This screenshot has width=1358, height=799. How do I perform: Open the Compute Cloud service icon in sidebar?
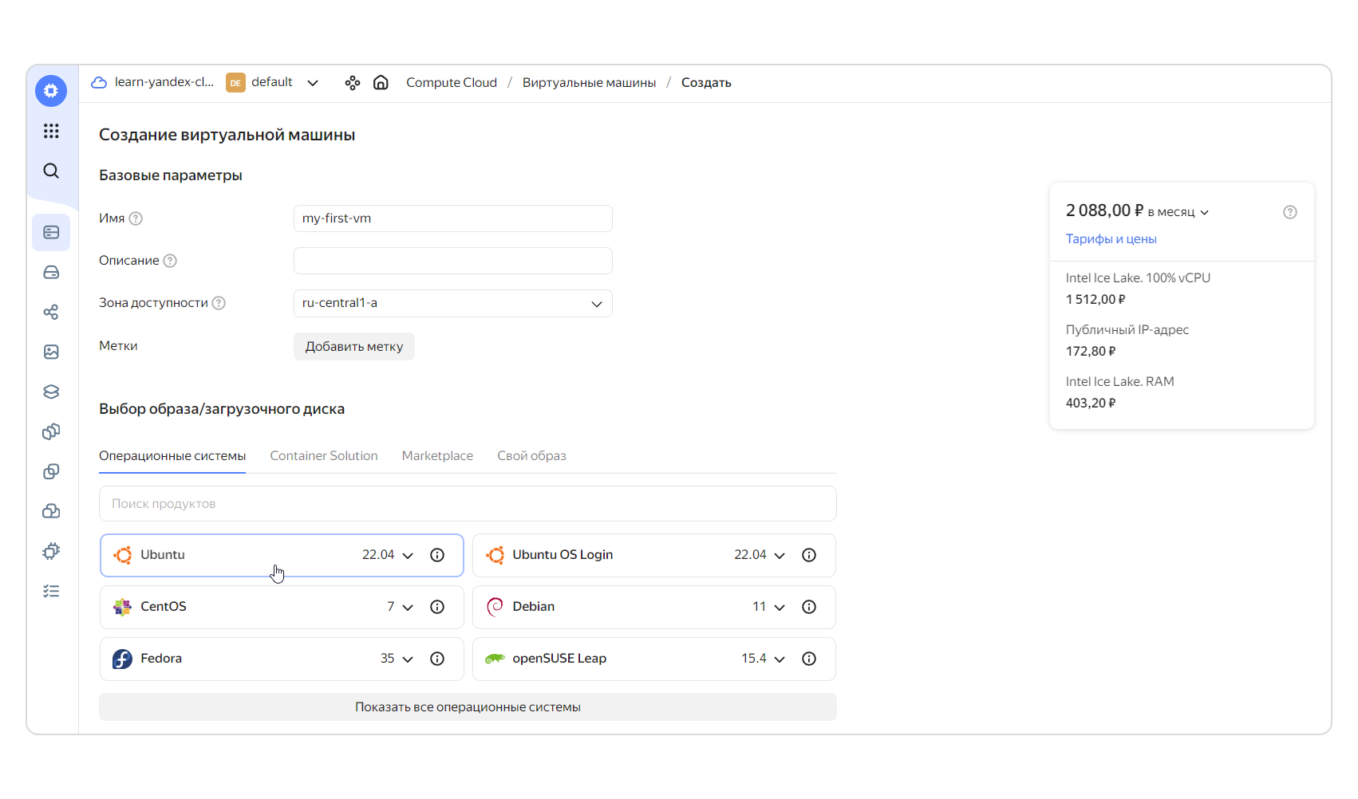click(x=51, y=91)
